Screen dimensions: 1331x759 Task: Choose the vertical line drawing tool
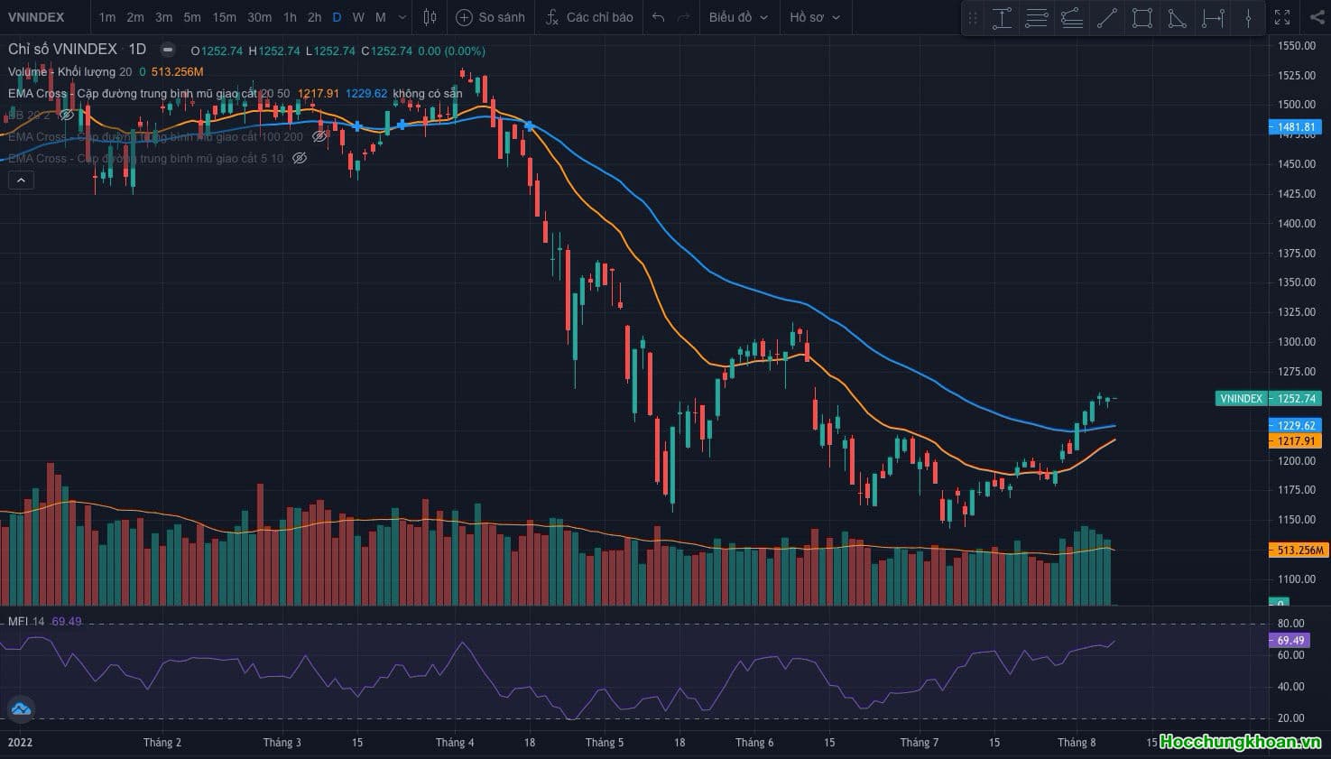click(1249, 17)
